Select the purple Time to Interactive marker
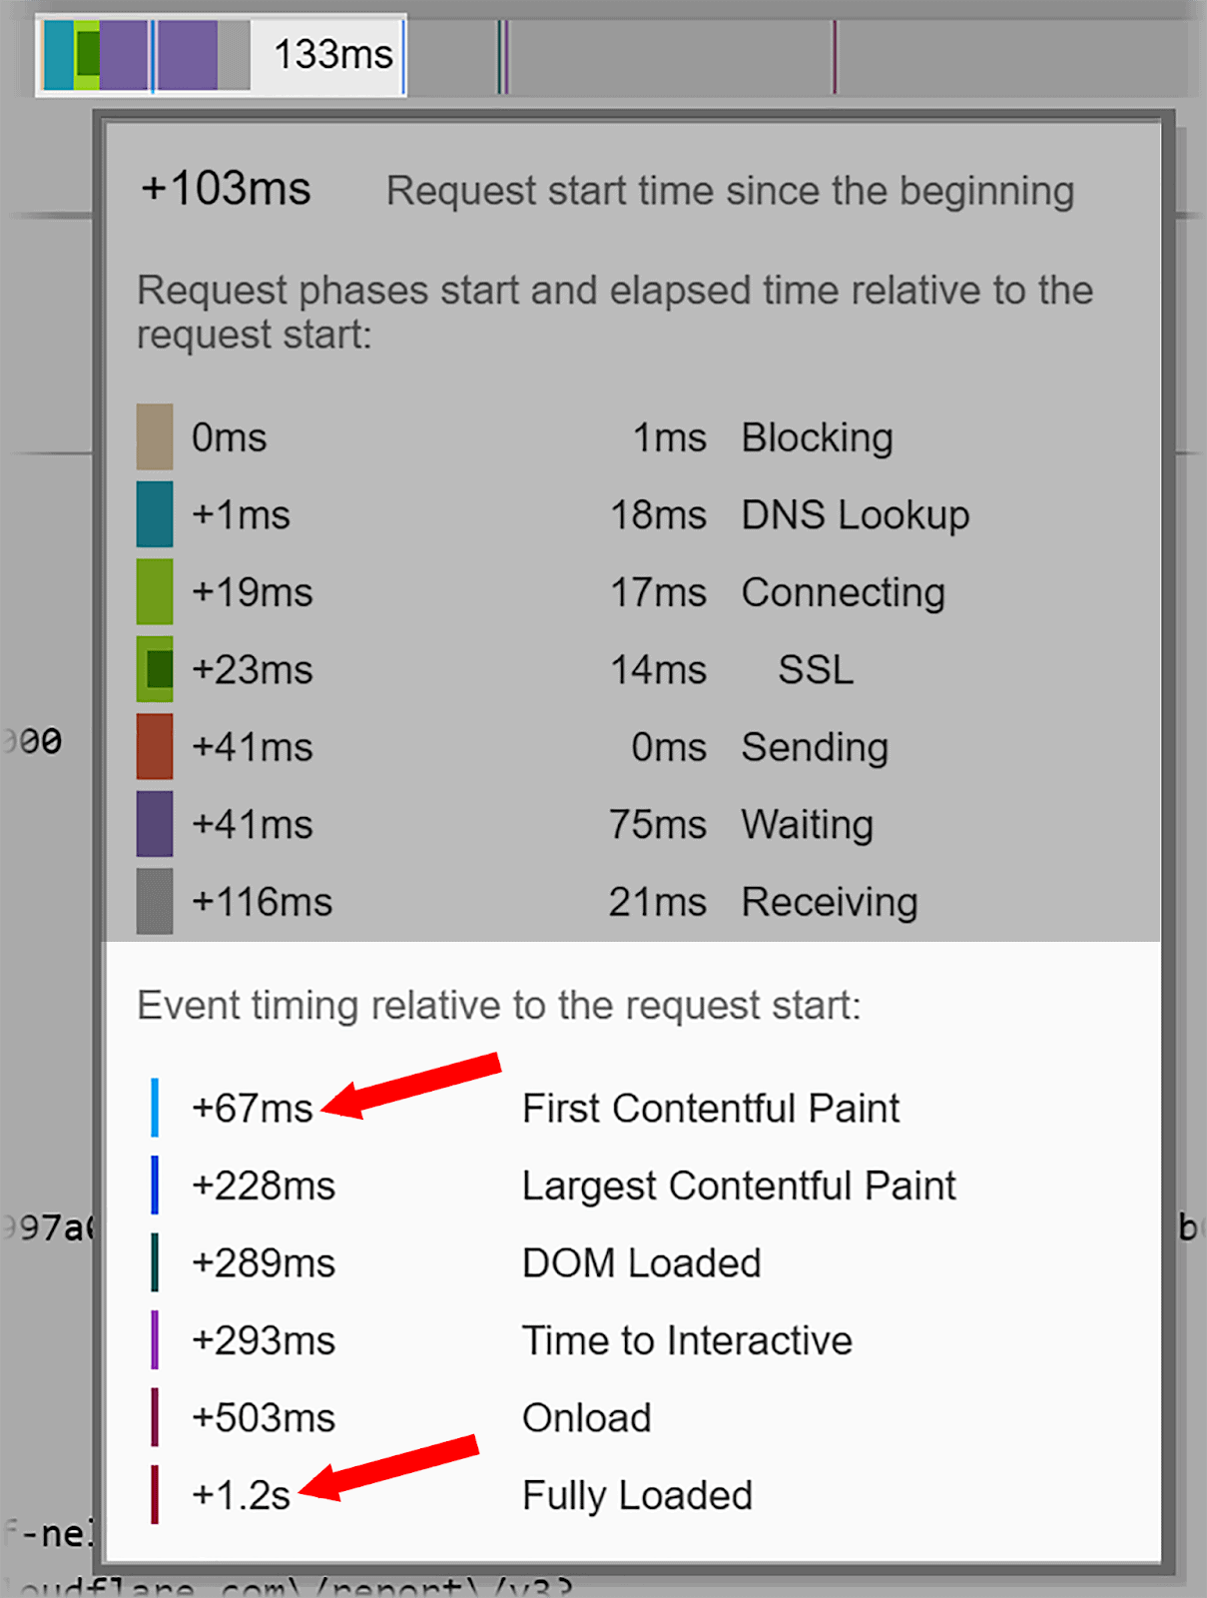Screen dimensions: 1207x1598 (x=155, y=1340)
